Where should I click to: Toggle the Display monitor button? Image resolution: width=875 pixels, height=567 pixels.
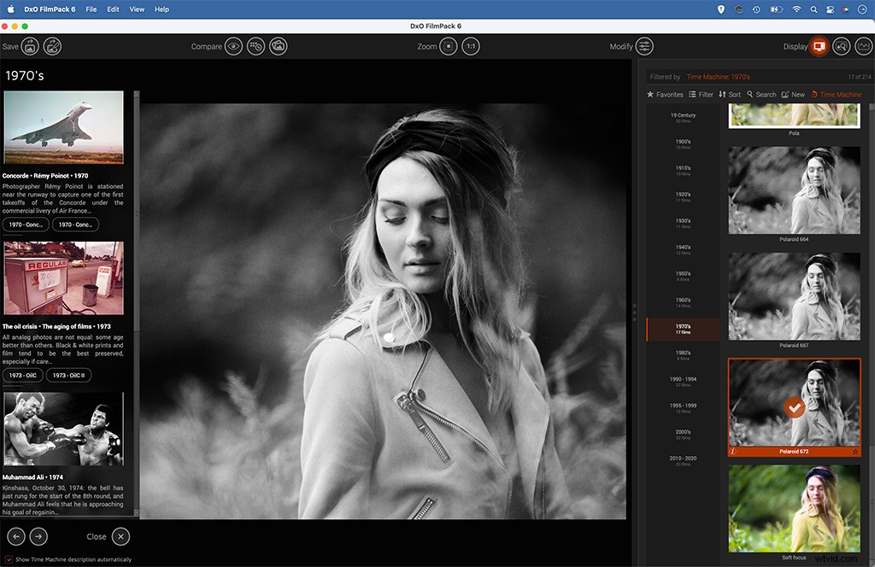tap(819, 46)
